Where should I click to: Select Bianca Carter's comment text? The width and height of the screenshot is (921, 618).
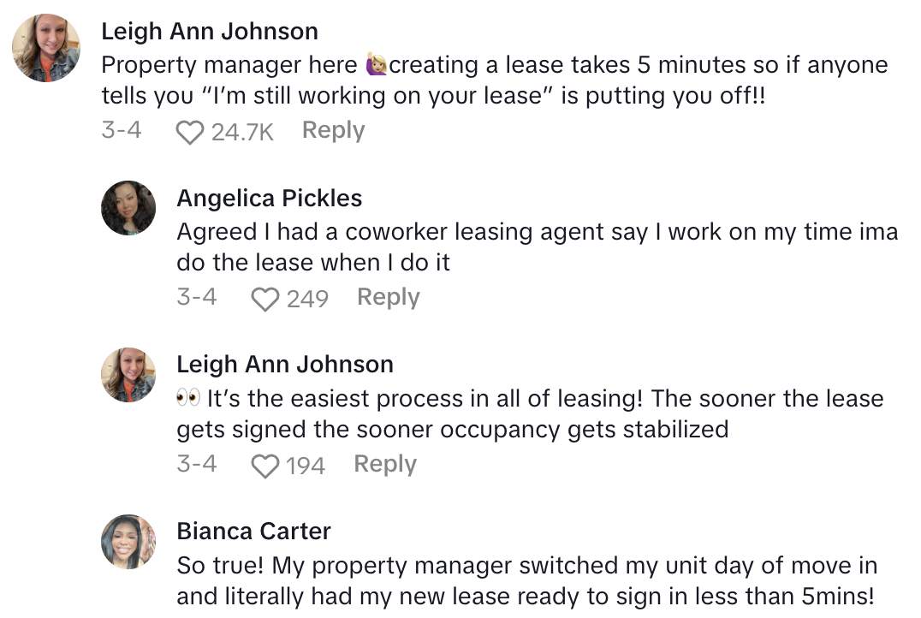tap(526, 581)
